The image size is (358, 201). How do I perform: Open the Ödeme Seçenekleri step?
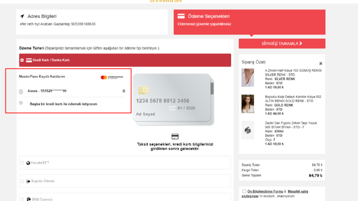pos(249,22)
